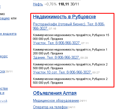The width and height of the screenshot is (139, 109).
Task: Open the Участок. Тел: 8-906-966-3027 listing
Action: click(x=57, y=43)
